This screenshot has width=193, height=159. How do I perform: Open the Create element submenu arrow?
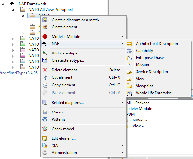(122, 27)
